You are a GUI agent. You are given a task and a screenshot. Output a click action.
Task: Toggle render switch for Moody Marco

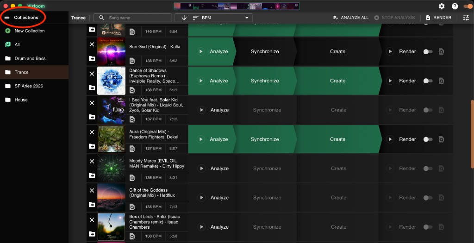(x=428, y=168)
